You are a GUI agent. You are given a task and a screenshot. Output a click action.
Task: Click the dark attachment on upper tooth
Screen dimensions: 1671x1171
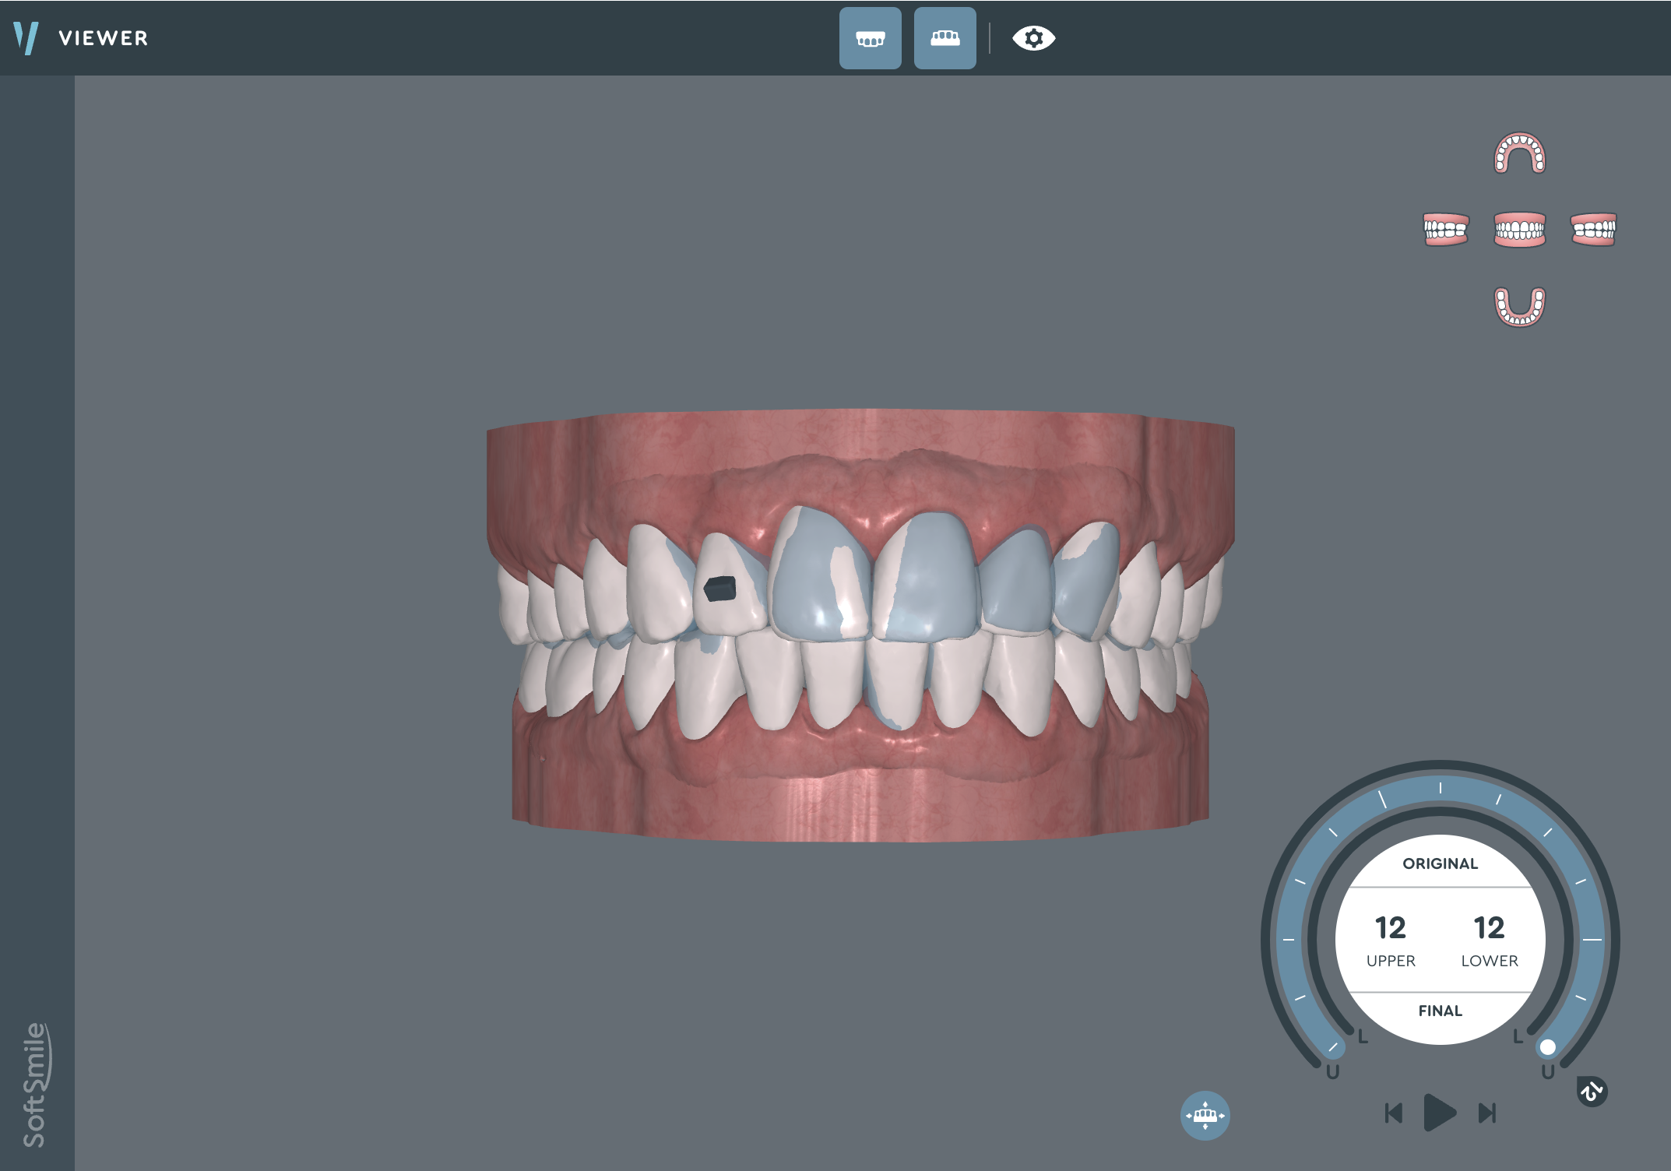(x=719, y=589)
